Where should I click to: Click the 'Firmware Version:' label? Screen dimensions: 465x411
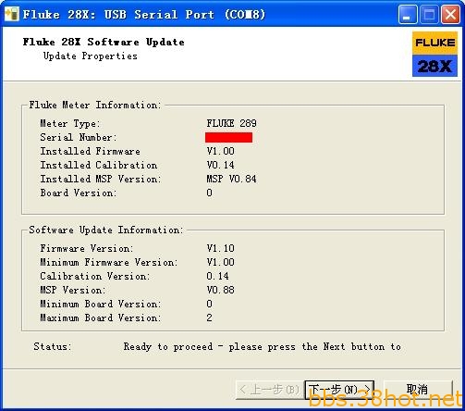point(87,248)
